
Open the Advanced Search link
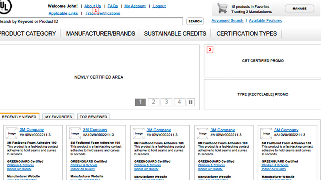(227, 21)
